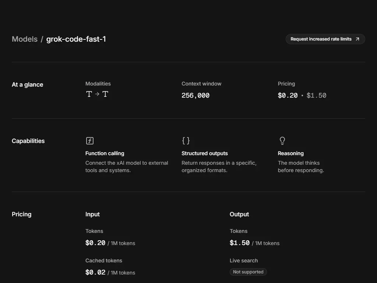Click the Pricing section heading at left
Screen dimensions: 377x283
coord(22,214)
